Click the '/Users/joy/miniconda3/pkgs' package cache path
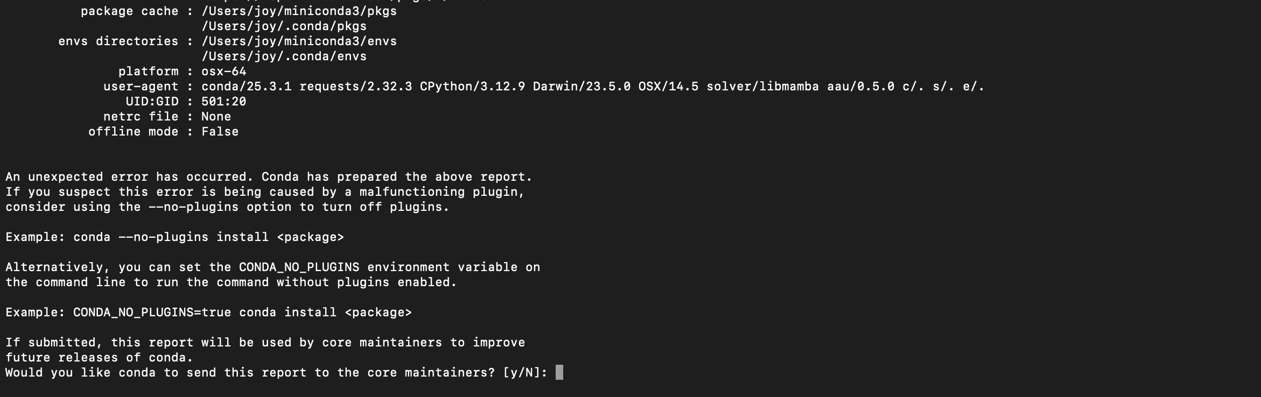The height and width of the screenshot is (397, 1261). [x=299, y=11]
